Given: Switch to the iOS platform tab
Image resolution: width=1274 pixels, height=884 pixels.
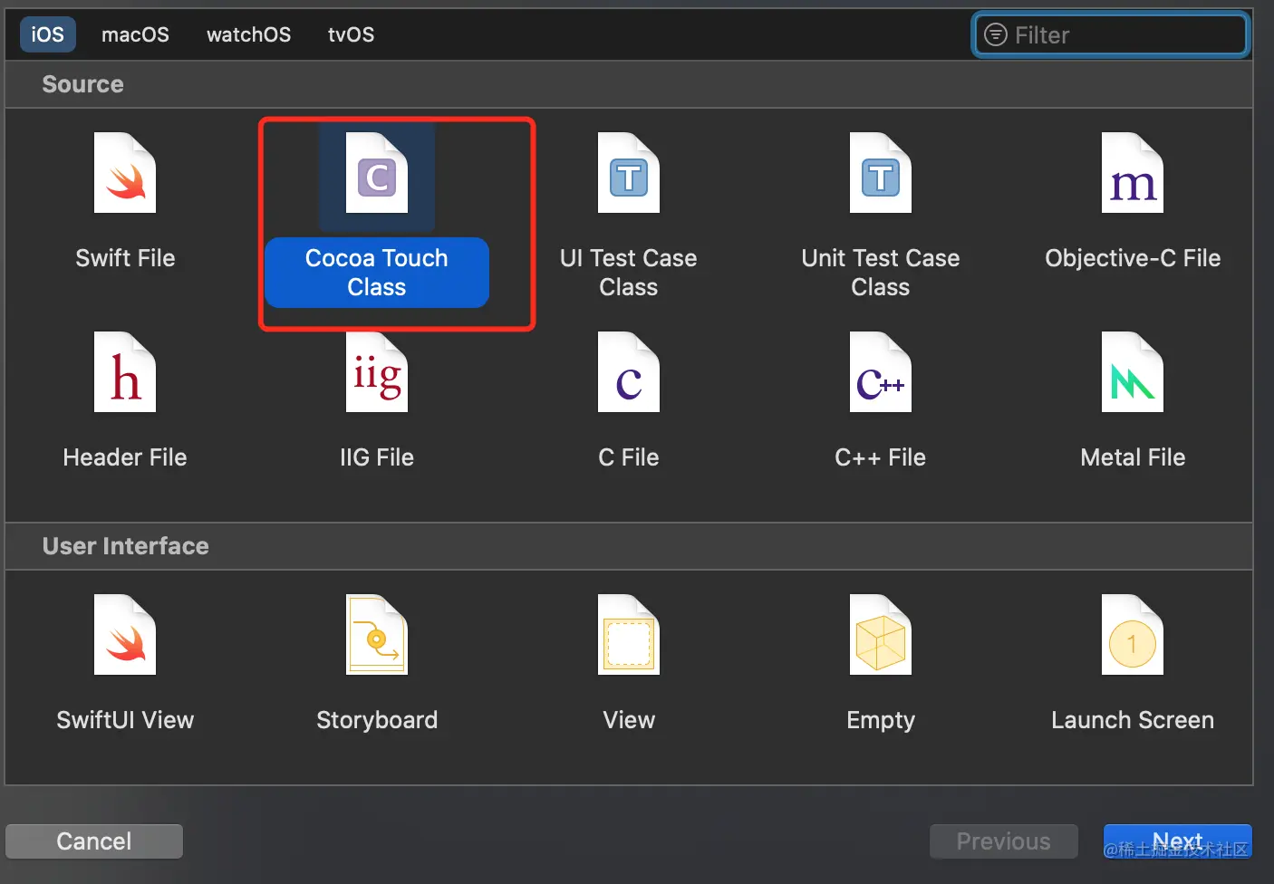Looking at the screenshot, I should tap(48, 34).
